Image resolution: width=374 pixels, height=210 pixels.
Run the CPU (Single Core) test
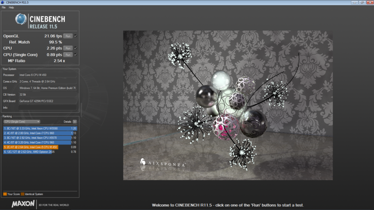(68, 55)
